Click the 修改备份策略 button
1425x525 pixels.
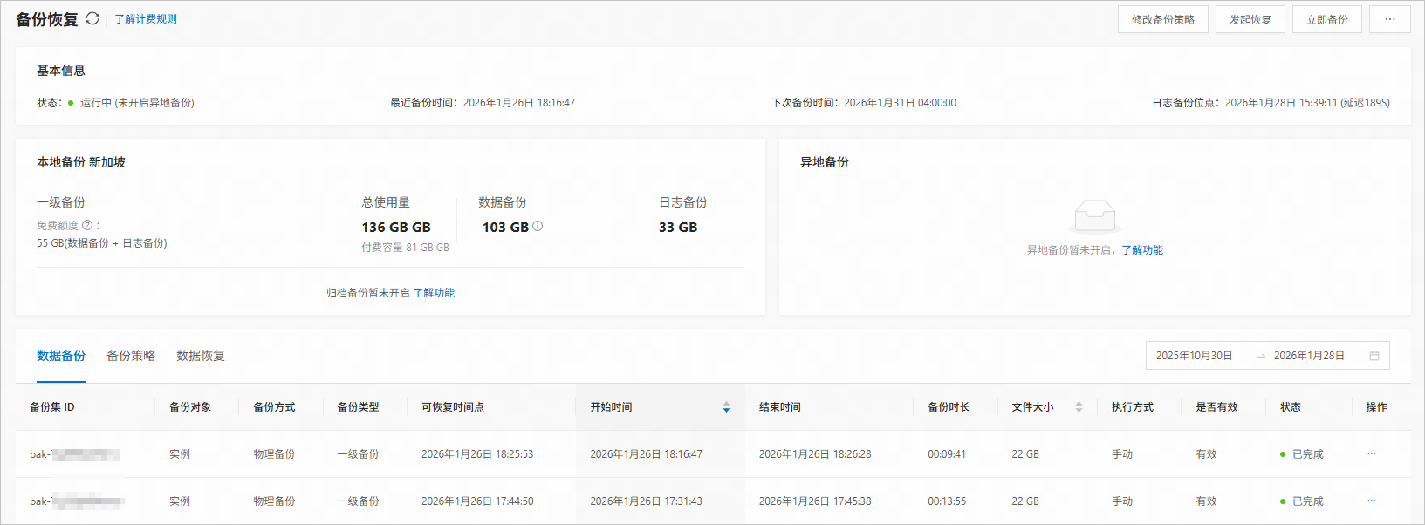click(x=1163, y=19)
